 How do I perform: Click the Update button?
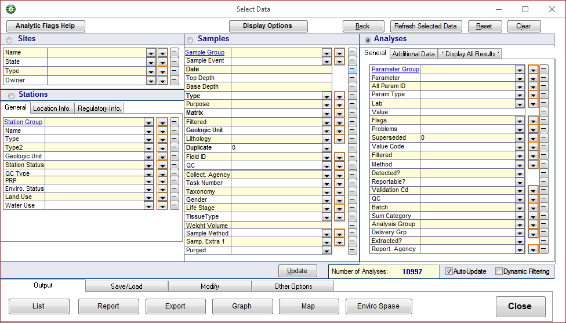(297, 271)
